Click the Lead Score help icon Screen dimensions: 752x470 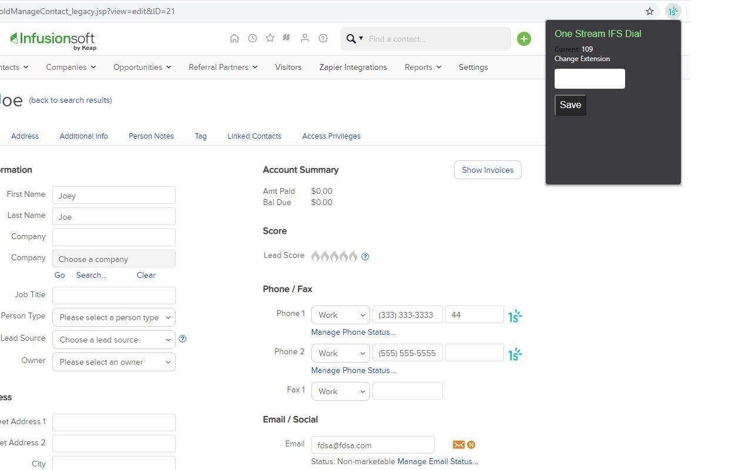pos(365,257)
